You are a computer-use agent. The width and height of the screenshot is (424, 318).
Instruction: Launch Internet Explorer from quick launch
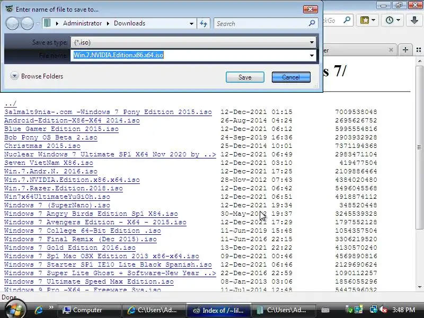(39, 310)
